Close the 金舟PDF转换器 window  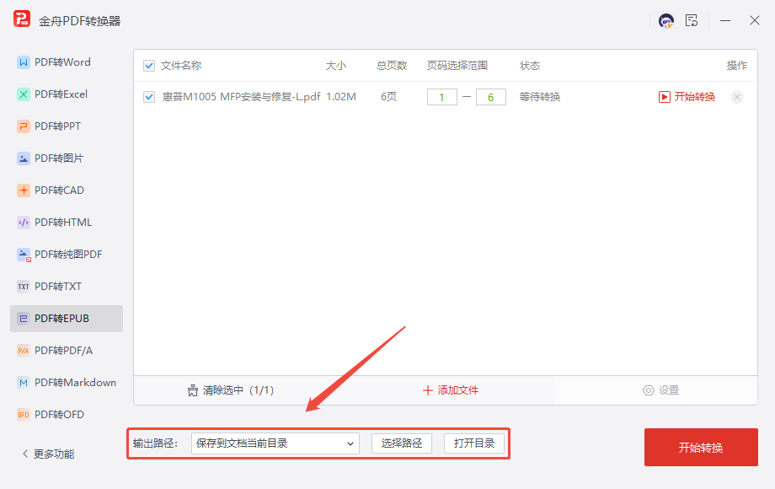coord(754,21)
